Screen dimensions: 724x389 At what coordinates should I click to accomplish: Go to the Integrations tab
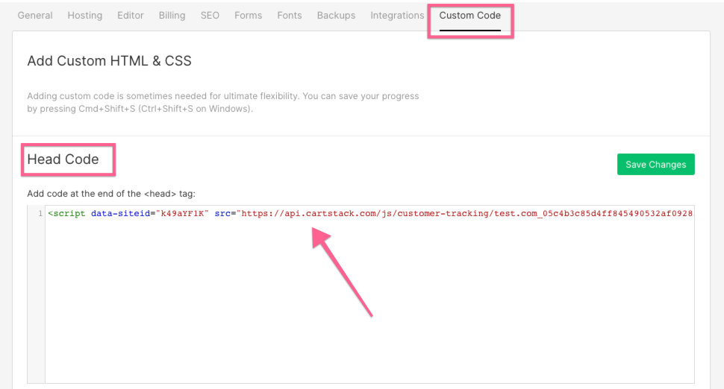[x=397, y=15]
